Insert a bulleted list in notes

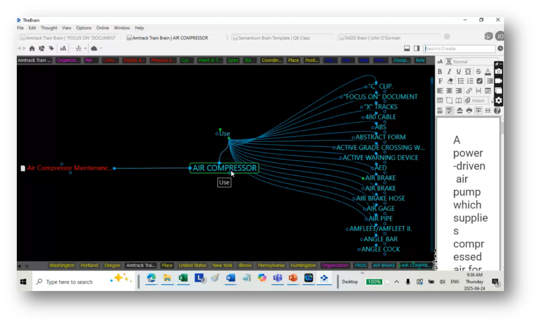pyautogui.click(x=460, y=81)
